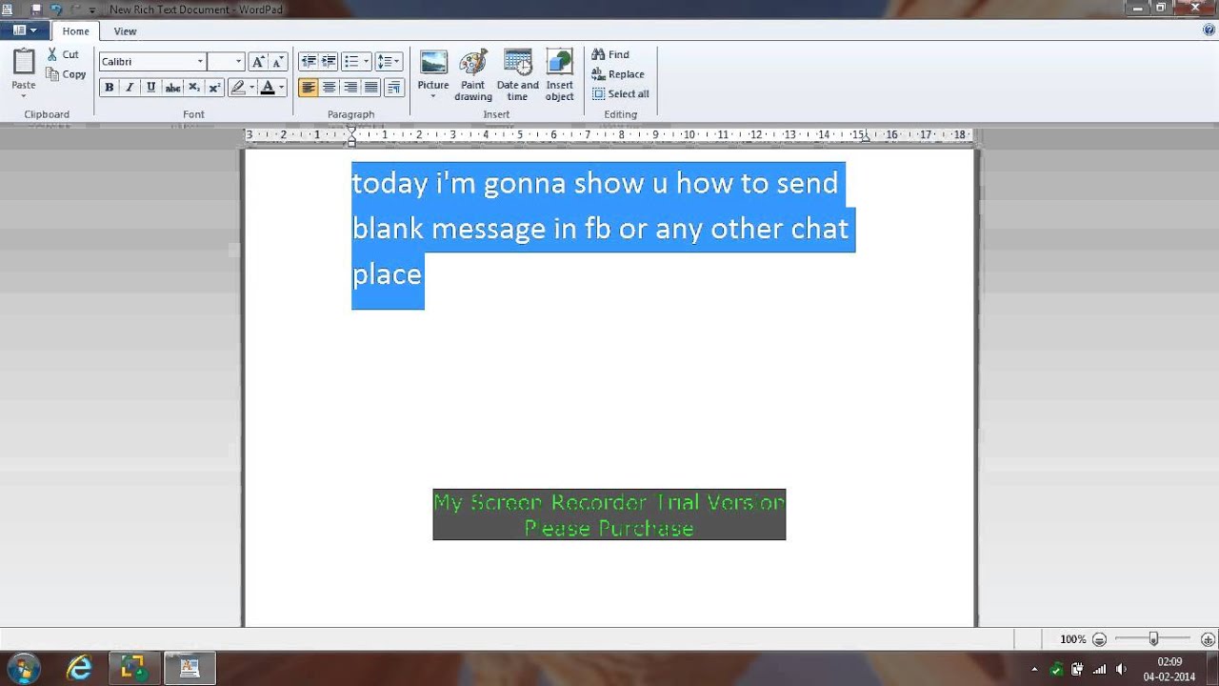Zoom out with minus button
The height and width of the screenshot is (686, 1219).
pyautogui.click(x=1100, y=639)
